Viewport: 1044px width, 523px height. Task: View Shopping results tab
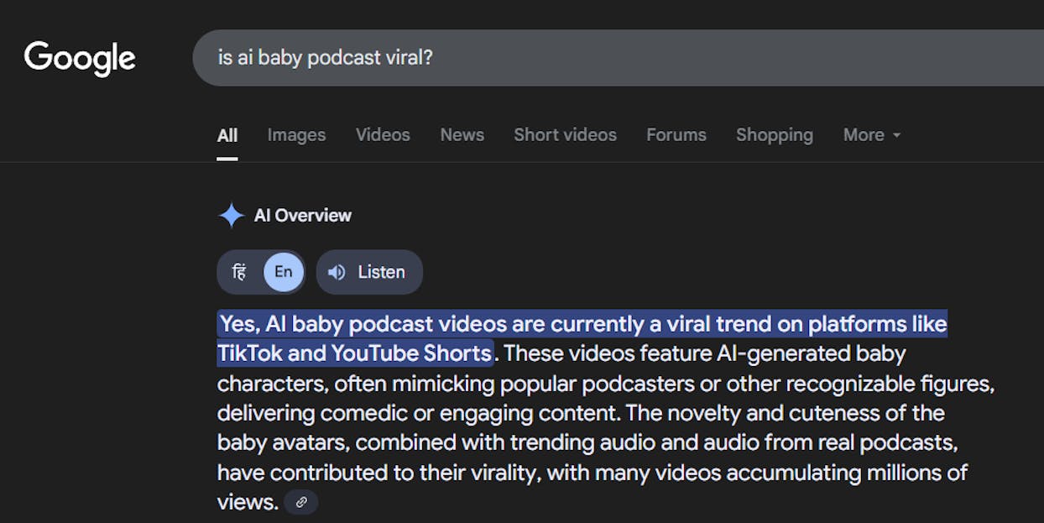tap(774, 134)
